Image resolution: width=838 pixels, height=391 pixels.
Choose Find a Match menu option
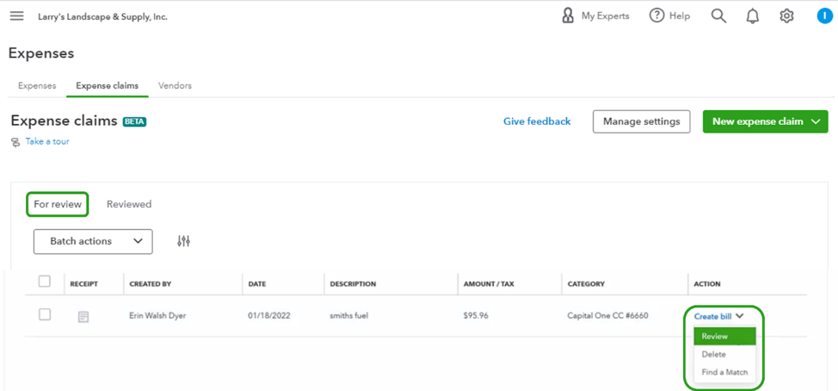tap(724, 372)
